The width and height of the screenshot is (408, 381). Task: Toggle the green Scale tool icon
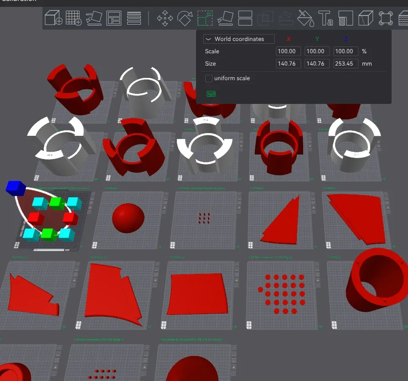(205, 18)
